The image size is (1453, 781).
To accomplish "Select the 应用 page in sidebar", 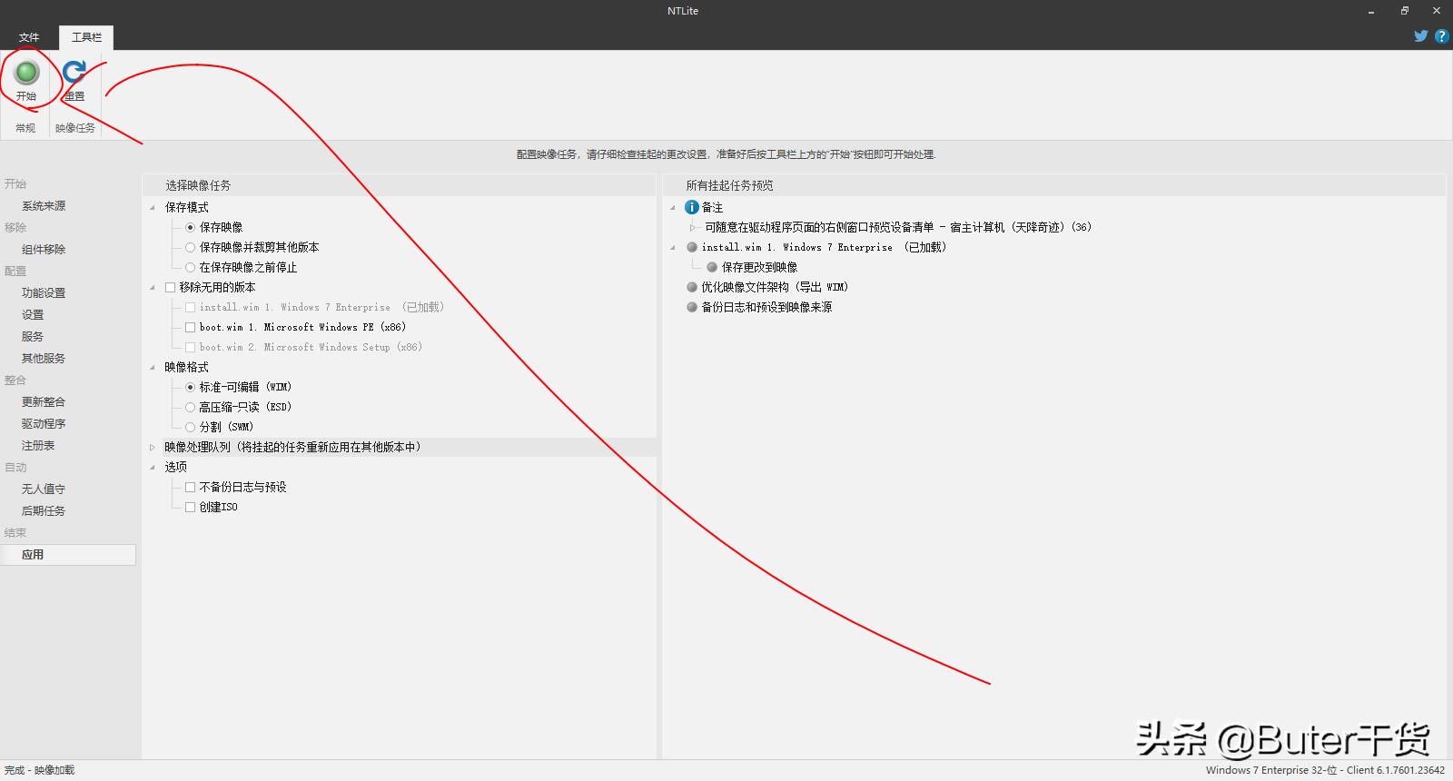I will coord(68,555).
